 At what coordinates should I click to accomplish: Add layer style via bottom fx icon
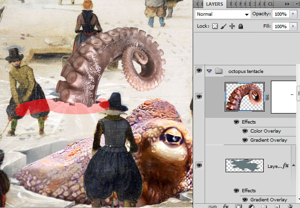[x=226, y=206]
